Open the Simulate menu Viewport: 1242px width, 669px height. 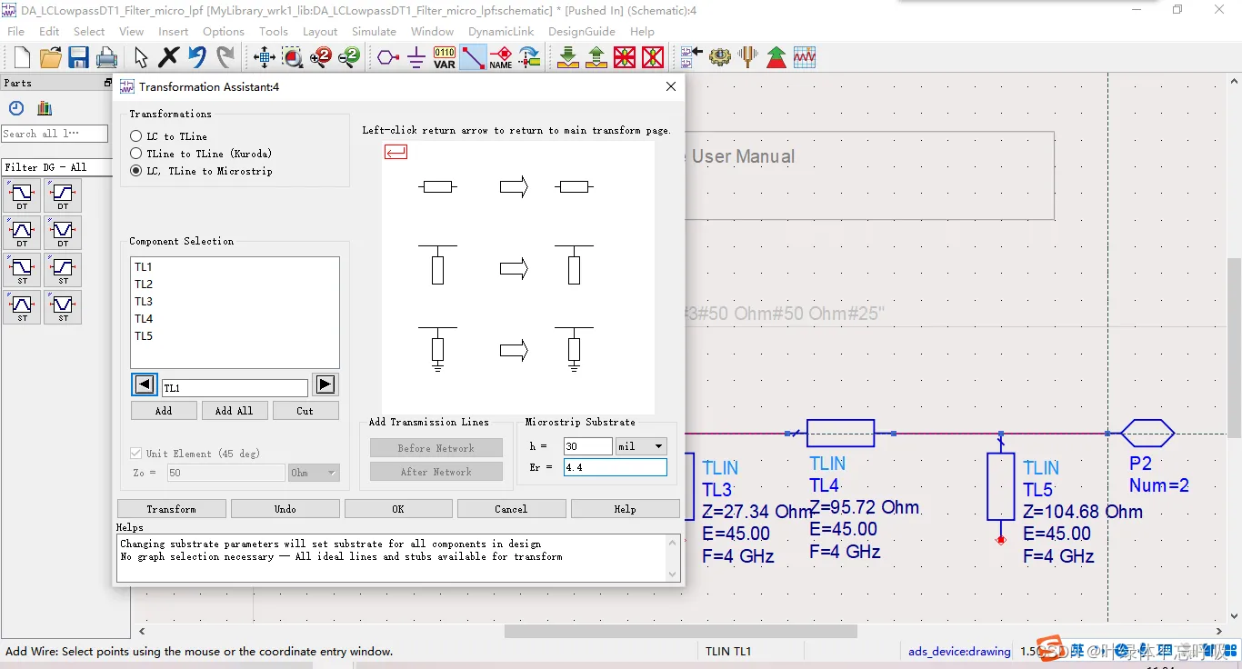coord(374,31)
